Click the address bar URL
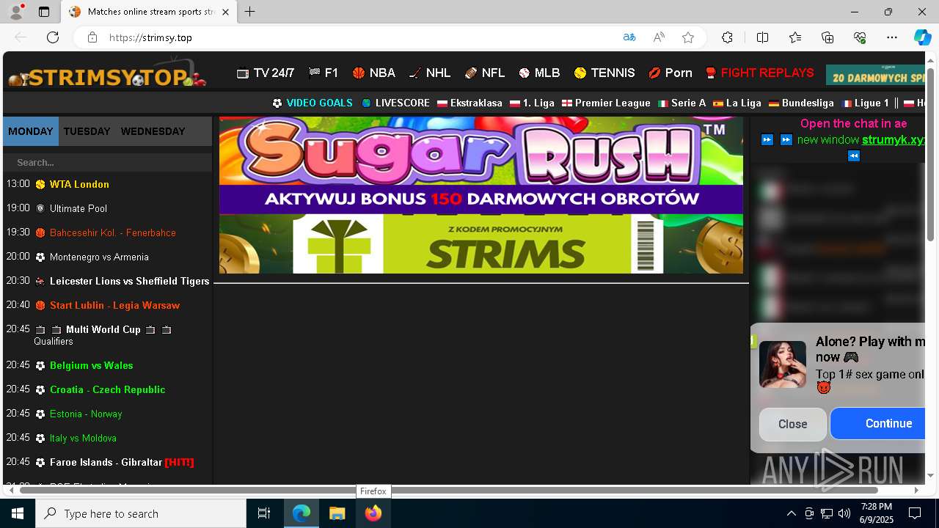Screen dimensions: 939x528 (x=150, y=37)
